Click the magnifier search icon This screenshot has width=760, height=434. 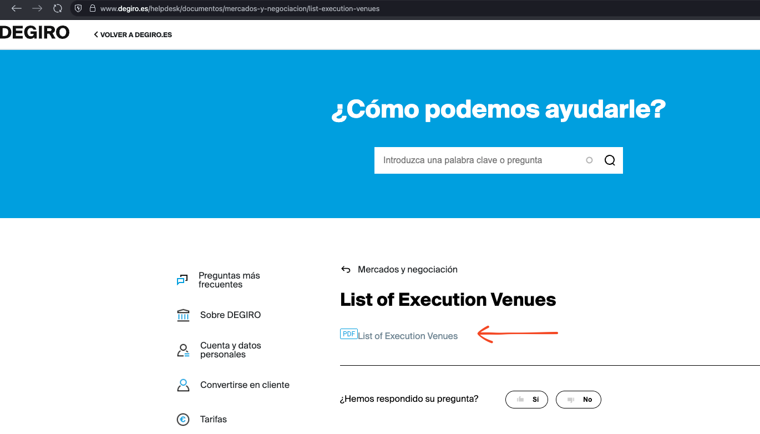(610, 160)
